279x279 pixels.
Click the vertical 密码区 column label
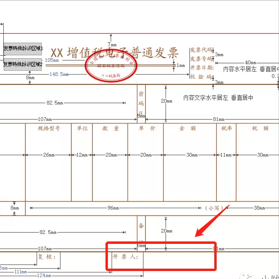pos(141,103)
